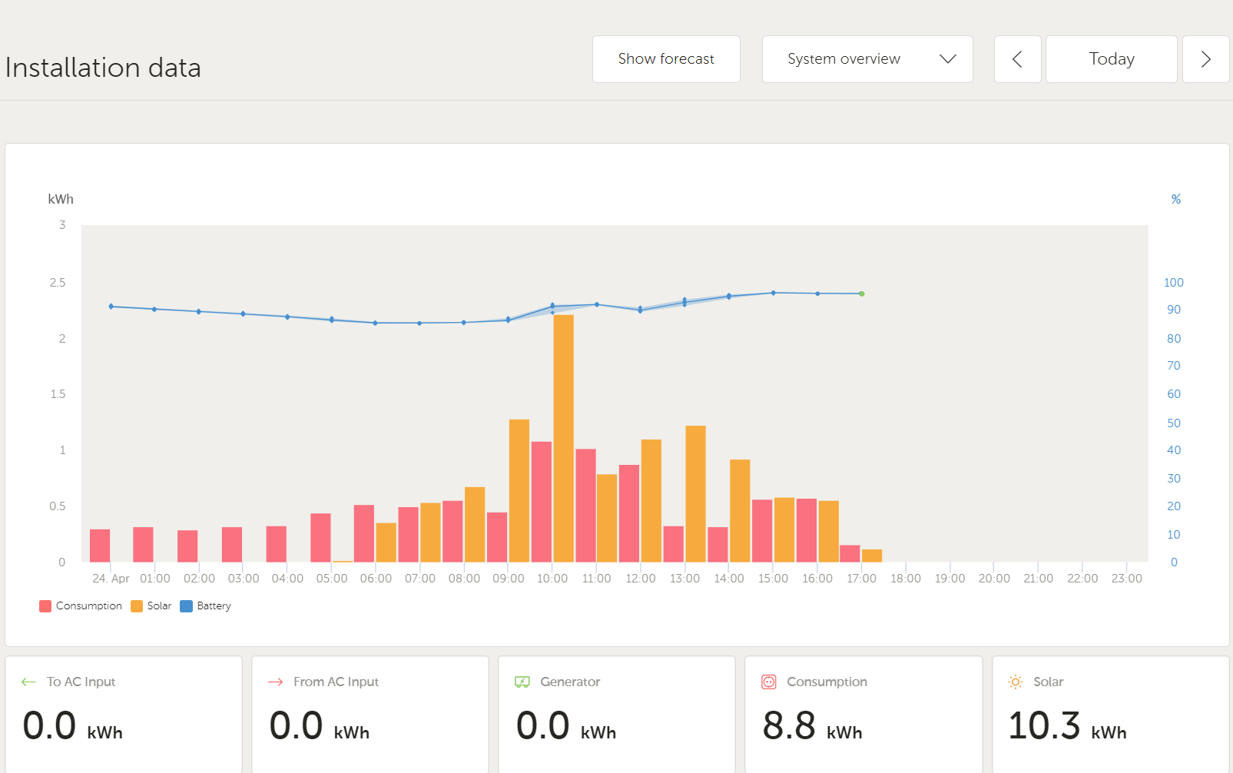This screenshot has height=773, width=1233.
Task: Click the Generator icon
Action: (522, 682)
